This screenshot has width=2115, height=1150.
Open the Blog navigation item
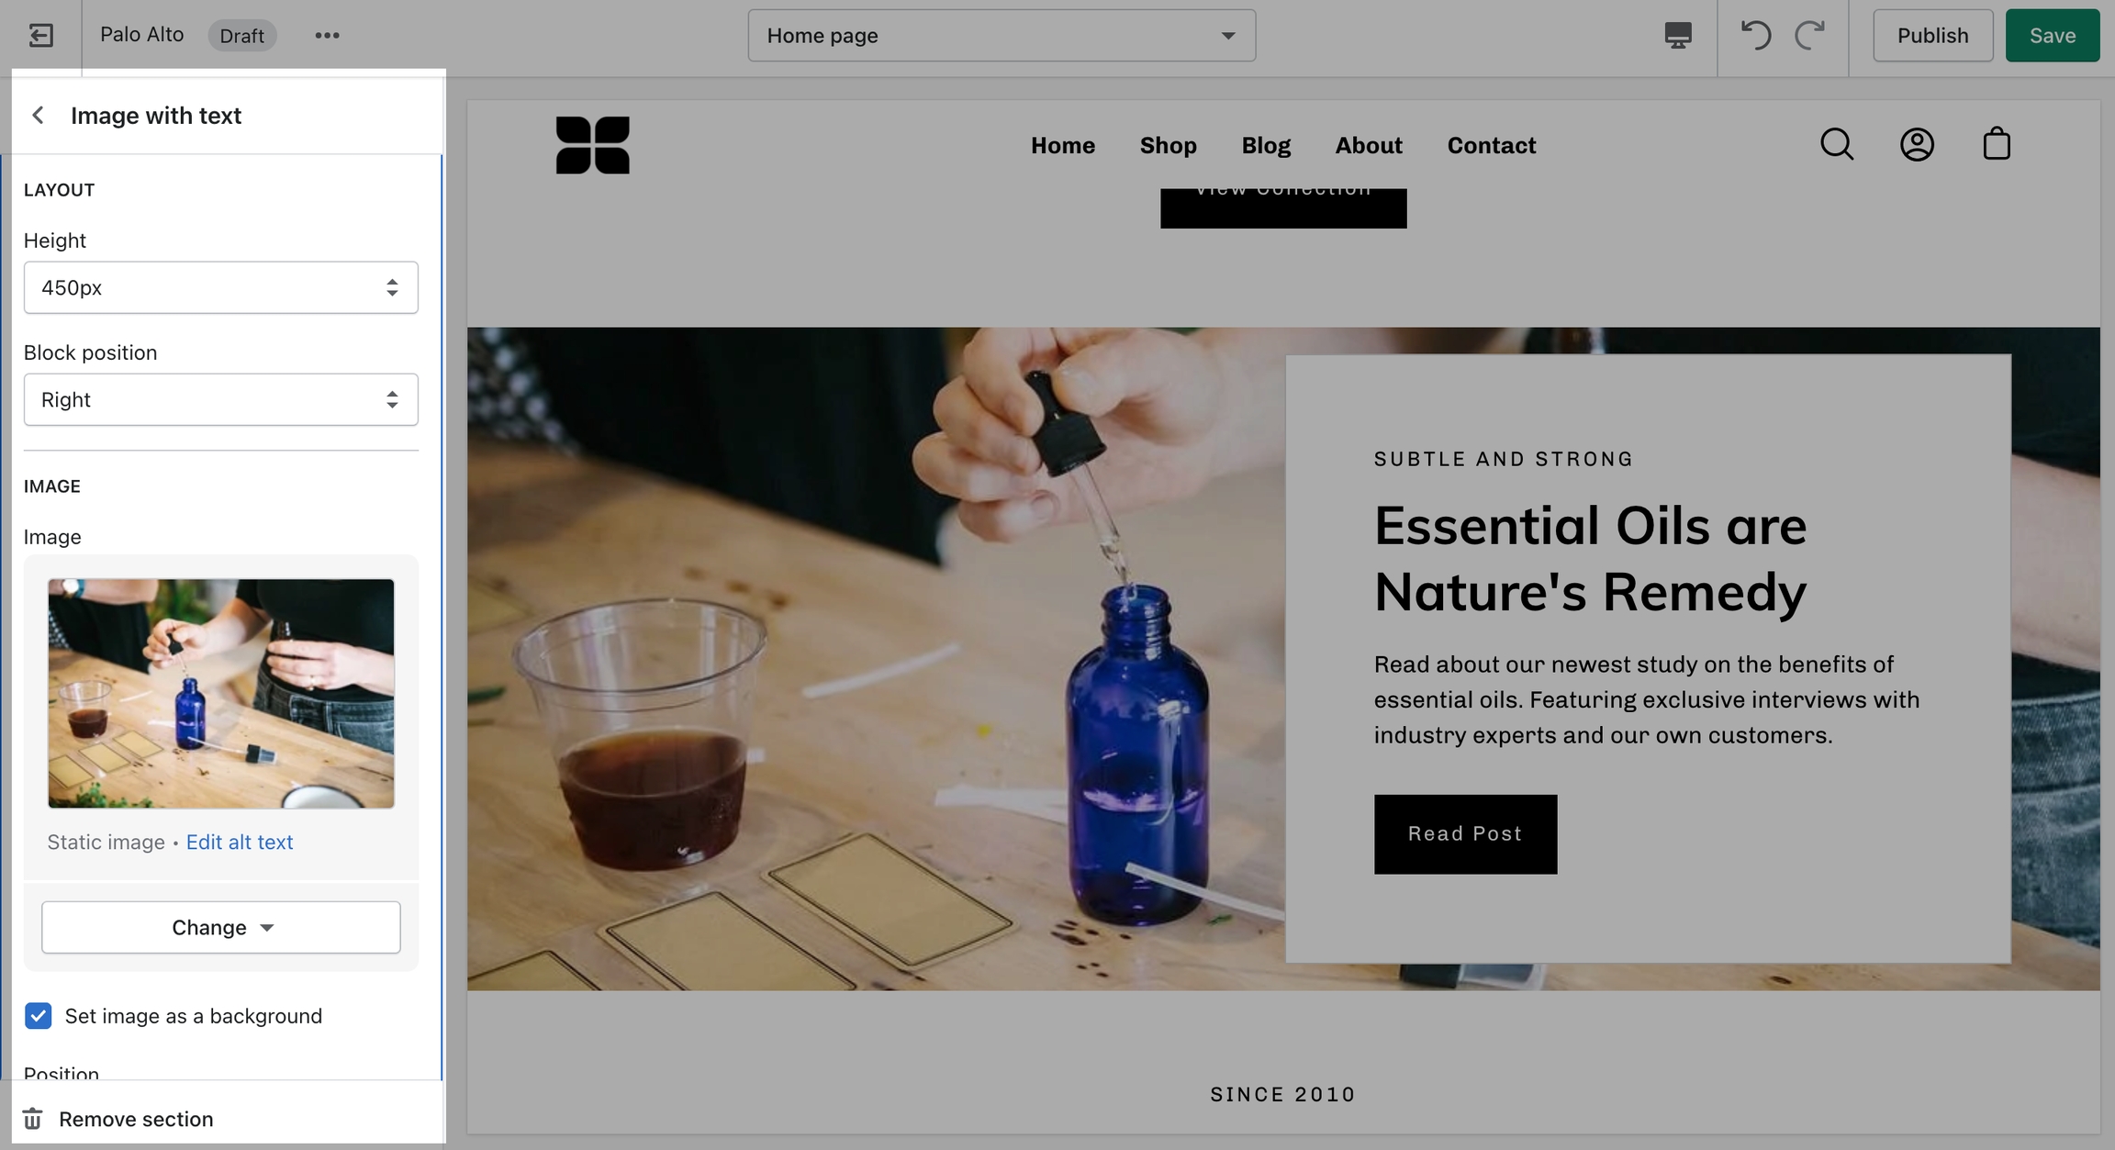tap(1266, 145)
